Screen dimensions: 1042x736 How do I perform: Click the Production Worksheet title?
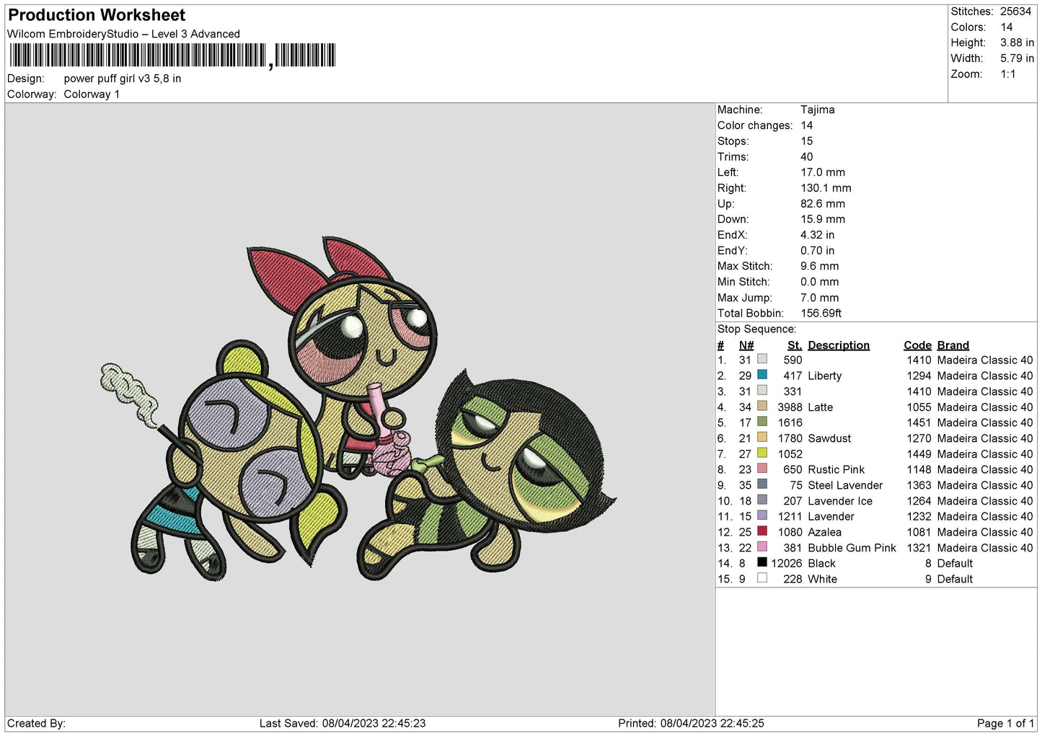(x=97, y=15)
